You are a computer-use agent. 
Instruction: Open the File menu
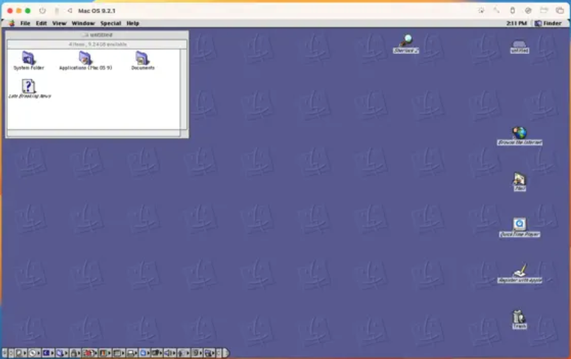25,24
